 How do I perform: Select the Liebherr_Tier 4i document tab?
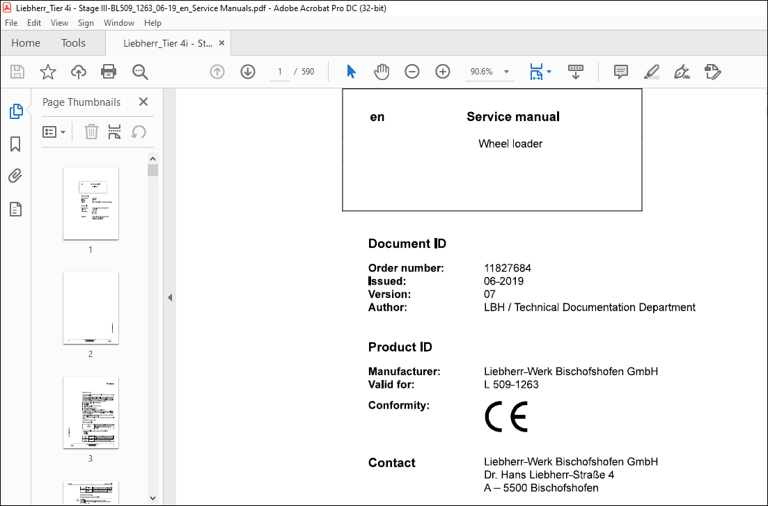point(168,43)
